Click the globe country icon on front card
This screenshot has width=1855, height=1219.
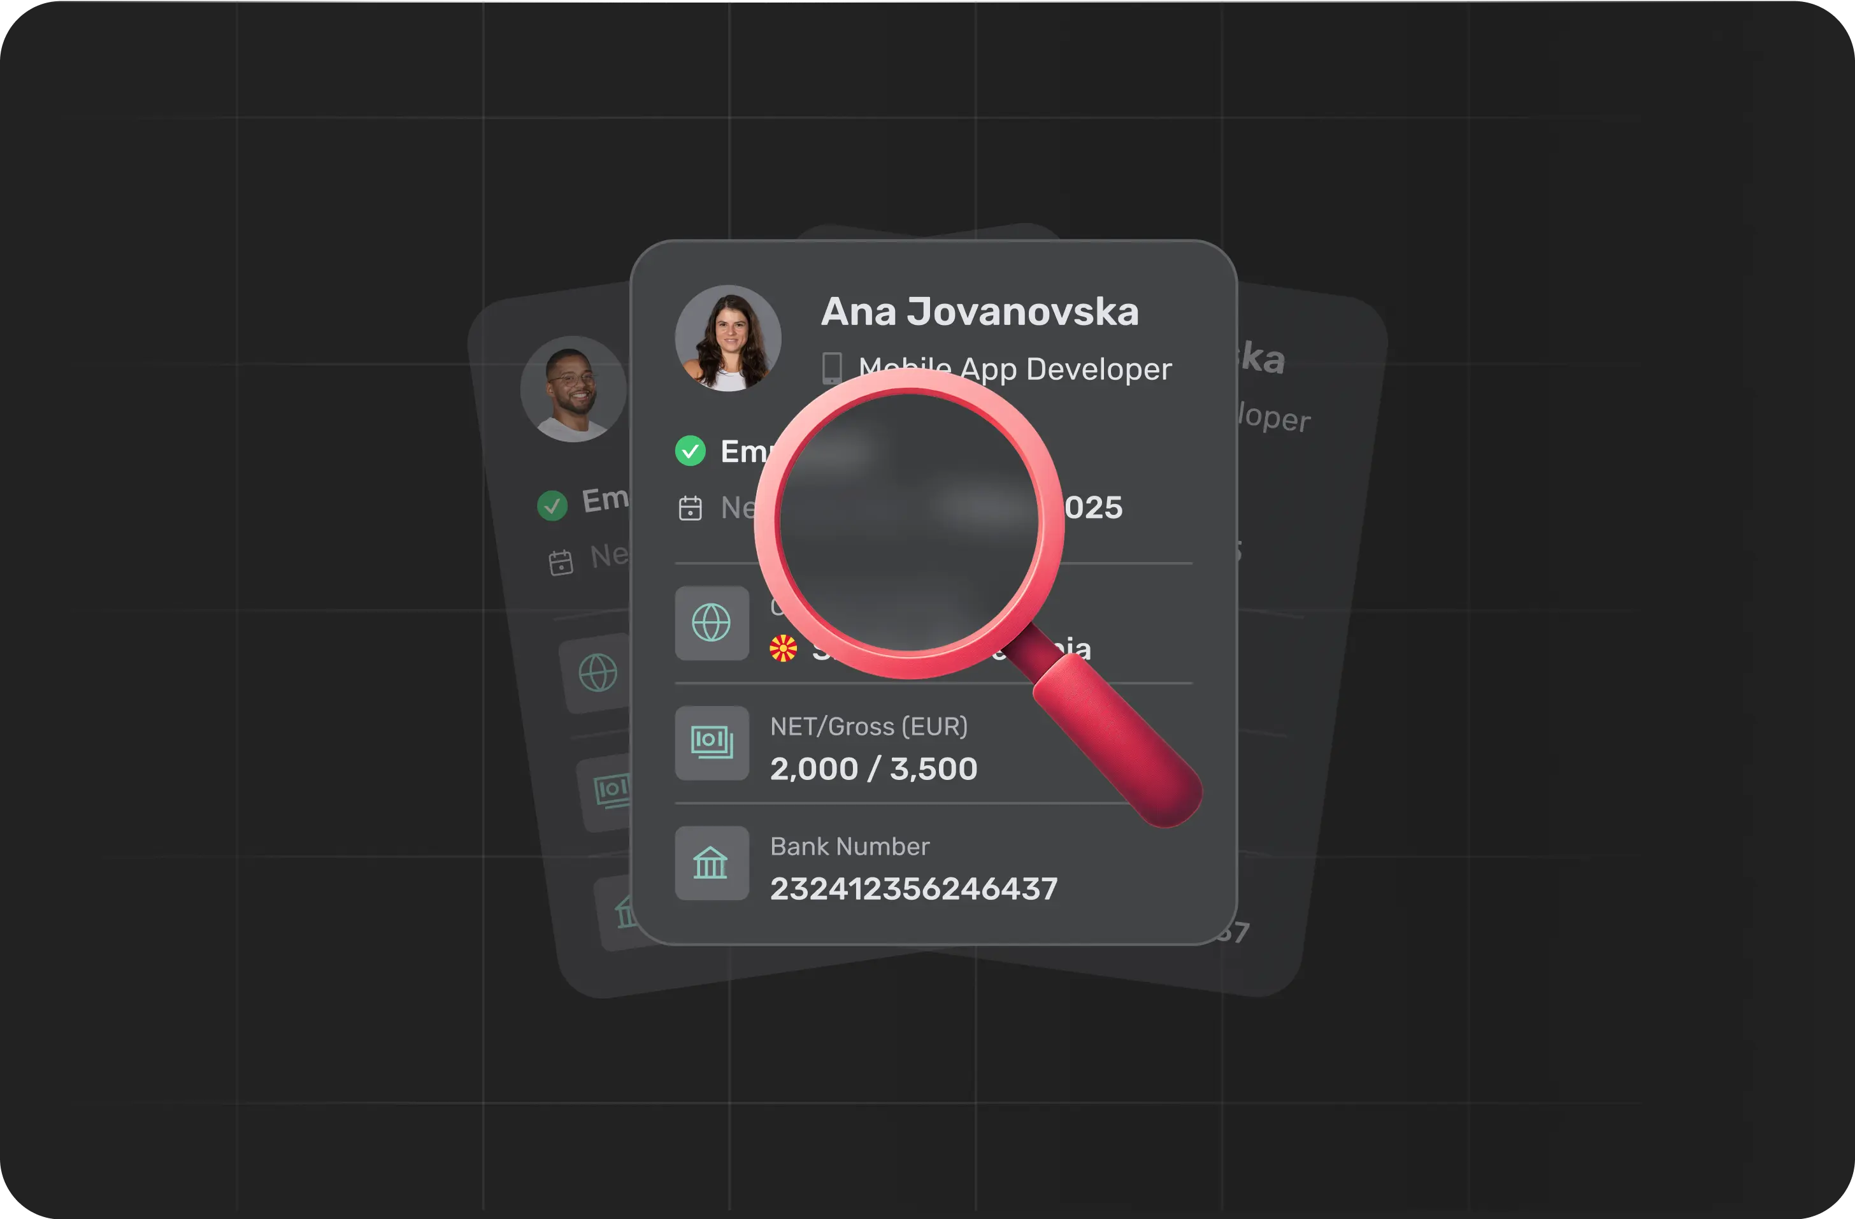point(711,623)
